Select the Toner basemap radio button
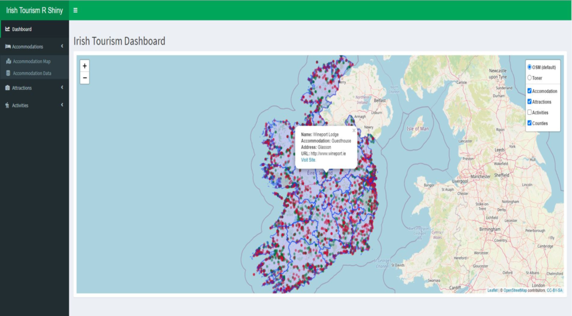 [x=530, y=78]
